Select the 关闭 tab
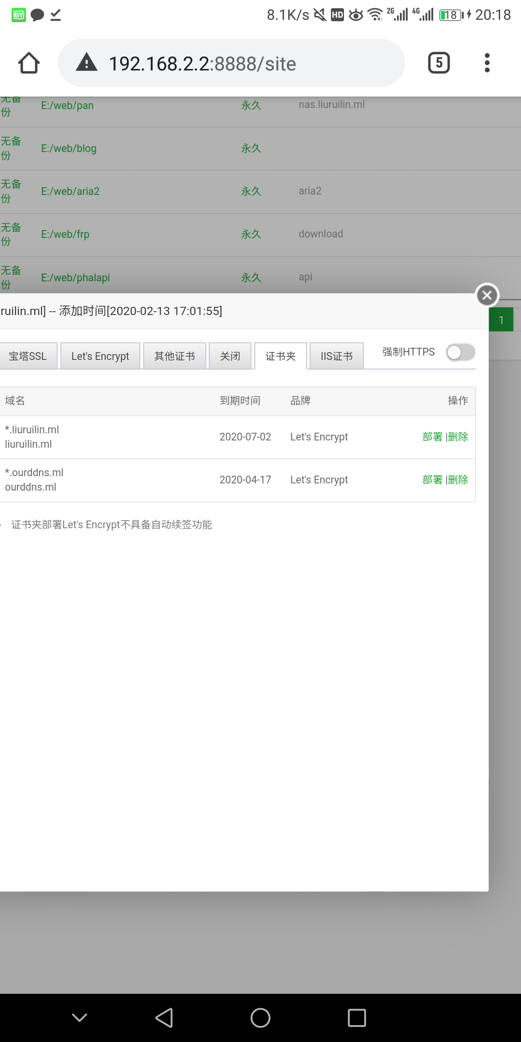521x1042 pixels. [230, 356]
